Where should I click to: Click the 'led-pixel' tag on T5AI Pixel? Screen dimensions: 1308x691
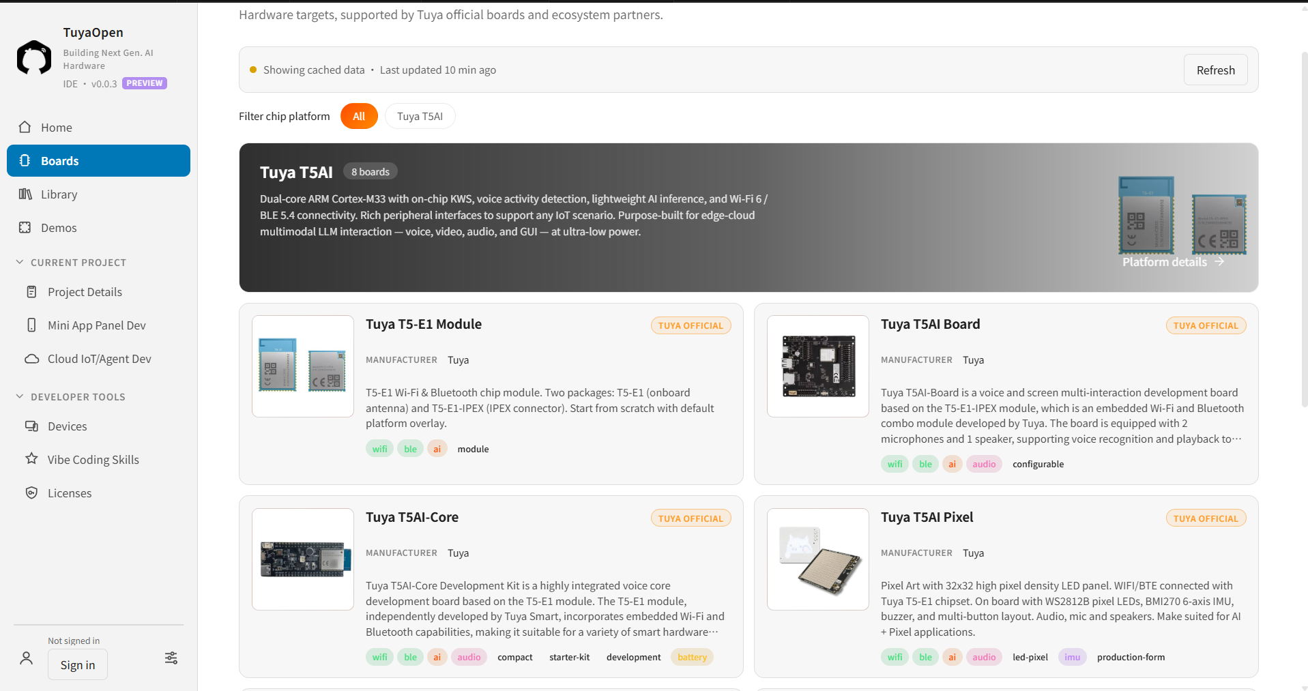click(1030, 657)
